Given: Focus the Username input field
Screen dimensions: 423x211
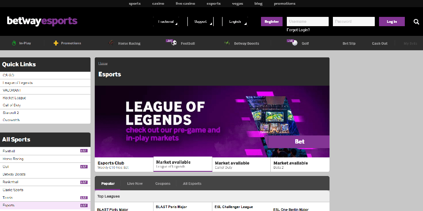Looking at the screenshot, I should [308, 22].
